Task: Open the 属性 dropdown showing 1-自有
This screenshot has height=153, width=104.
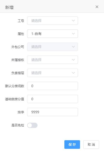Action: [52, 34]
